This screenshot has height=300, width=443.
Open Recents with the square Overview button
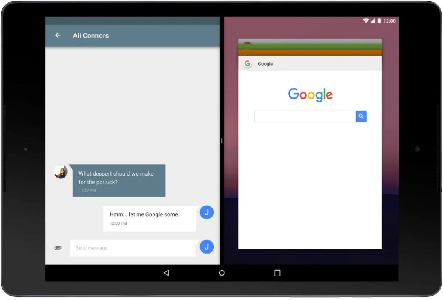(278, 273)
